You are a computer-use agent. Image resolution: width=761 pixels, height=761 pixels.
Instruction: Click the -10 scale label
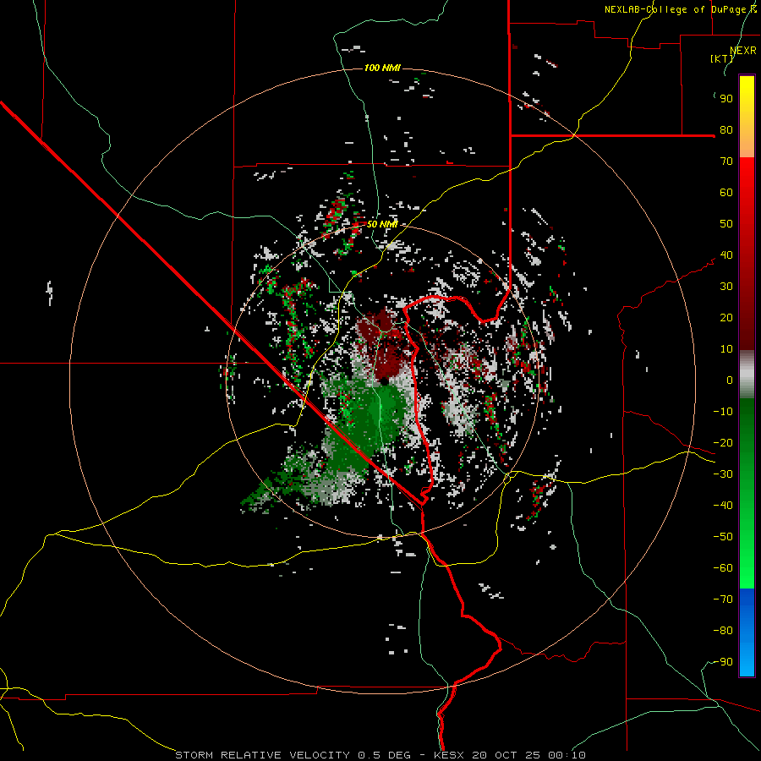[x=723, y=412]
